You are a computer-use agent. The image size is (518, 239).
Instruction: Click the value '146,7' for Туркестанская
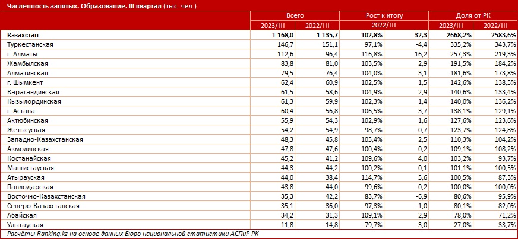pos(286,44)
